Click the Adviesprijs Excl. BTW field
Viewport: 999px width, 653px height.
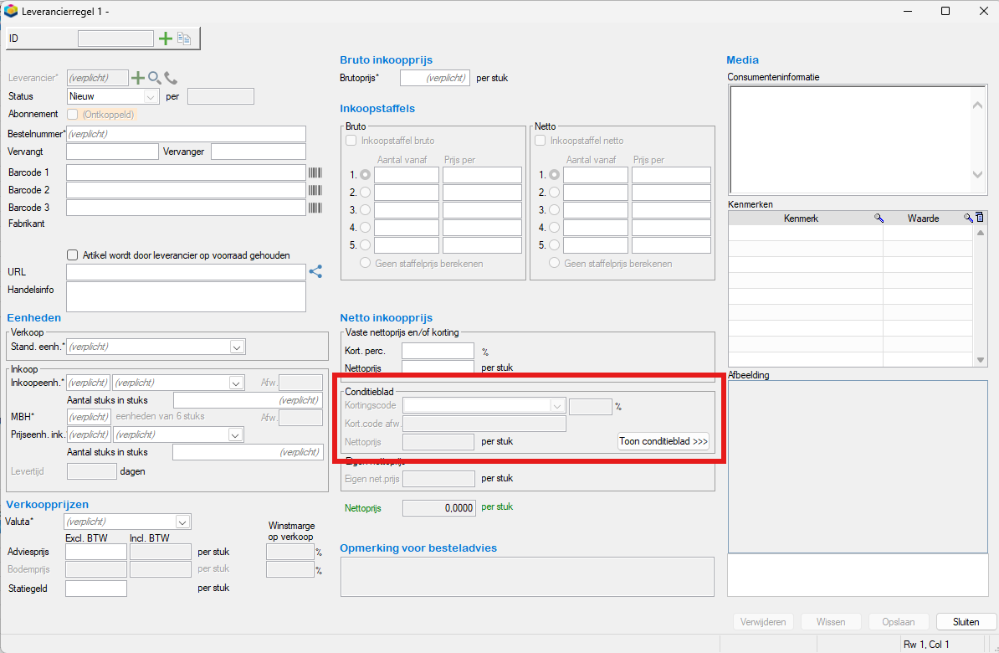pos(96,552)
